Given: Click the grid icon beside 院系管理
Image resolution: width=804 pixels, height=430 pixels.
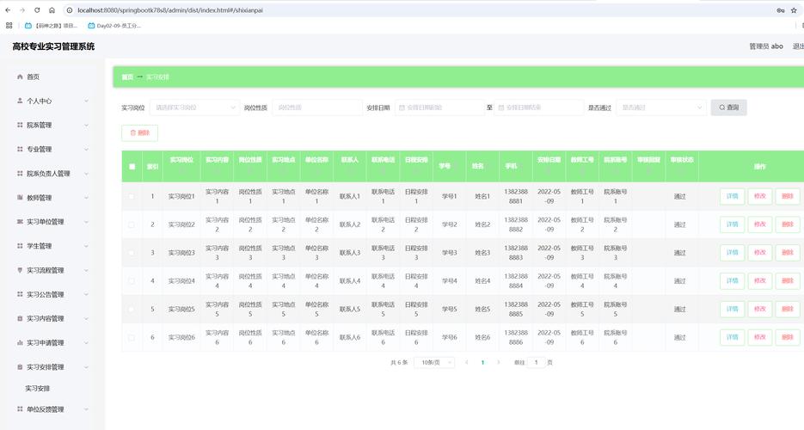Looking at the screenshot, I should [20, 125].
